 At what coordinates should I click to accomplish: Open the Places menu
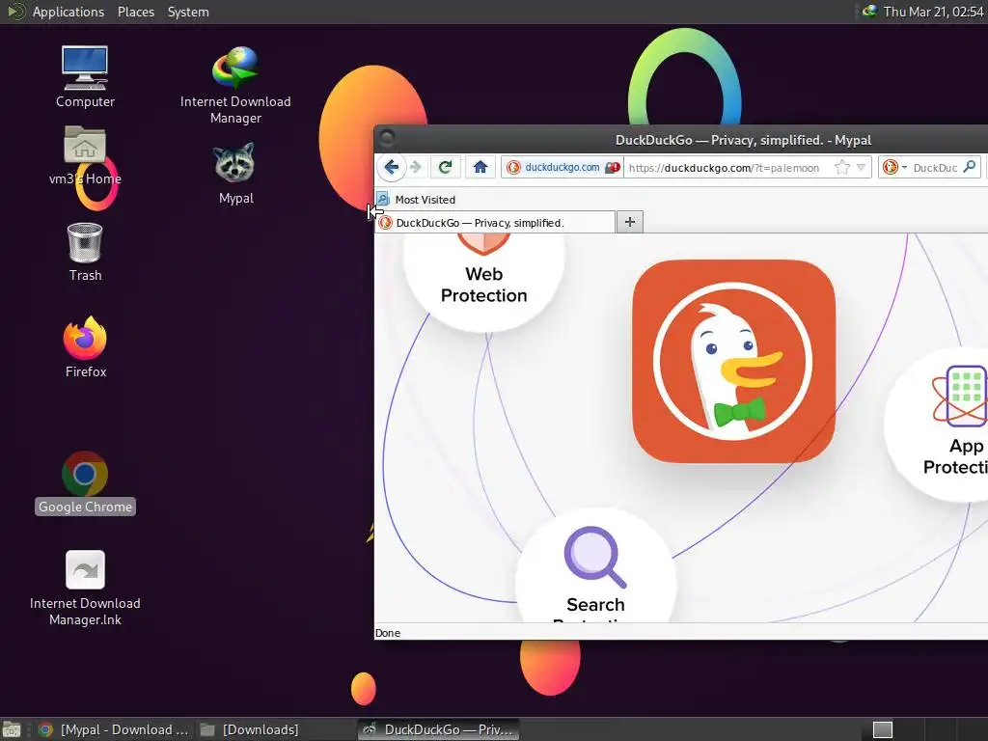(135, 12)
